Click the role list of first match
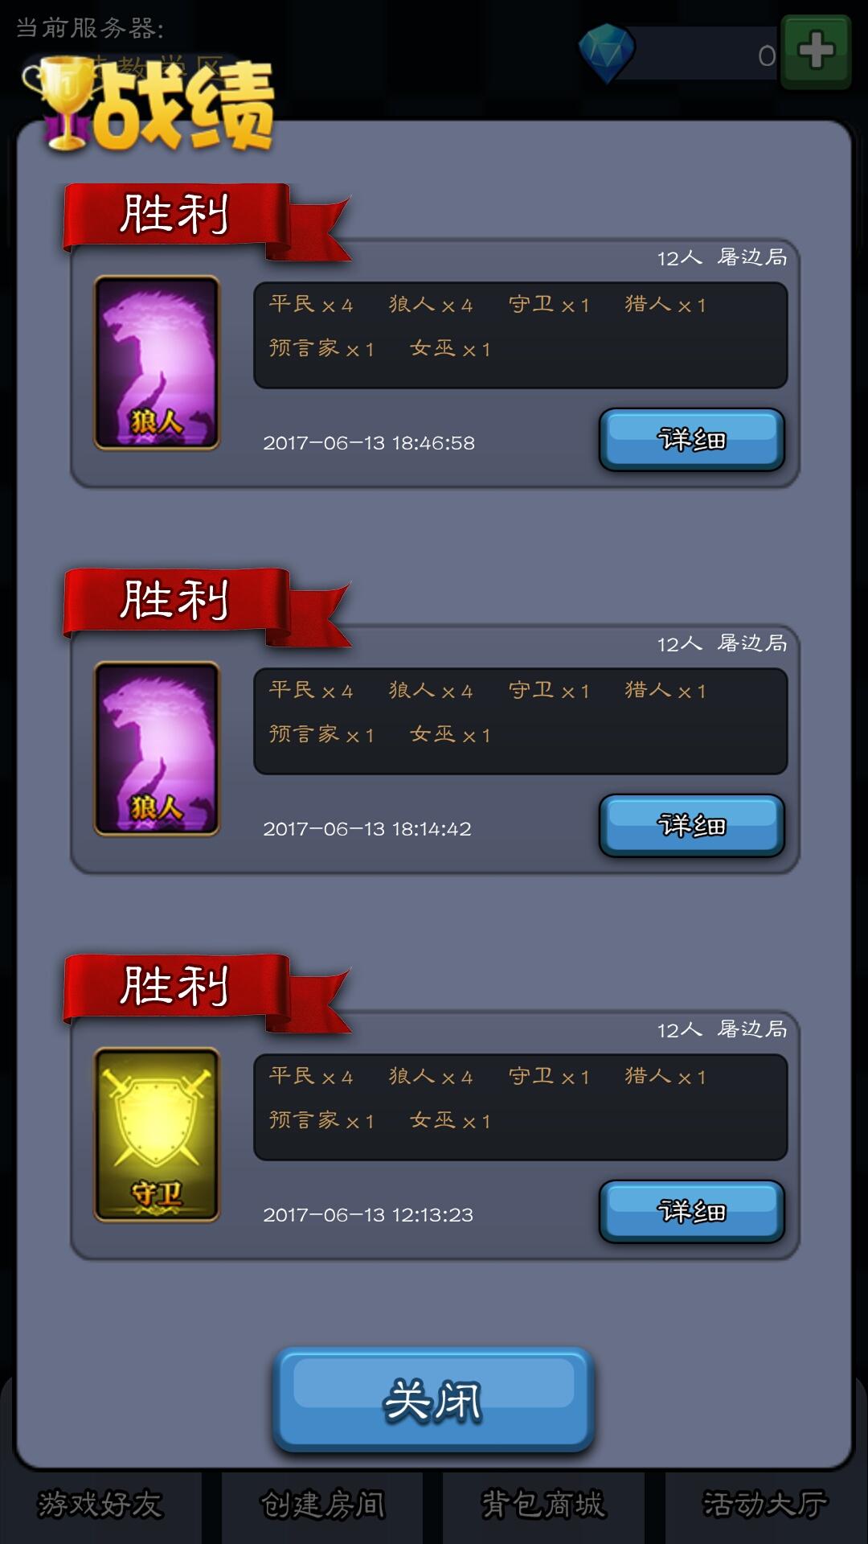Viewport: 868px width, 1544px height. click(x=521, y=335)
